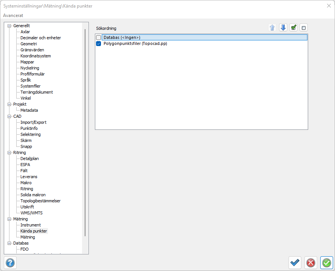
Task: Click the move up arrow icon
Action: (272, 28)
